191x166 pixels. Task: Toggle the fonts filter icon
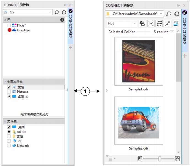[167, 24]
